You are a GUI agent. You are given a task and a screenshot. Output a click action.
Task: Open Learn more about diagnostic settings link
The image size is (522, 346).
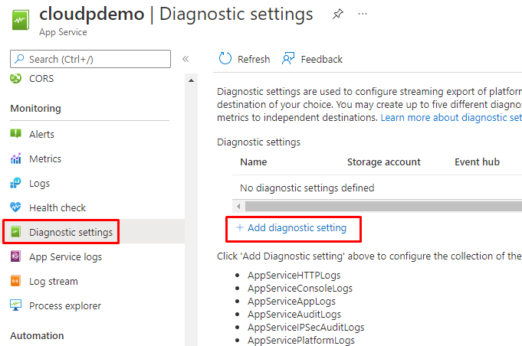451,118
